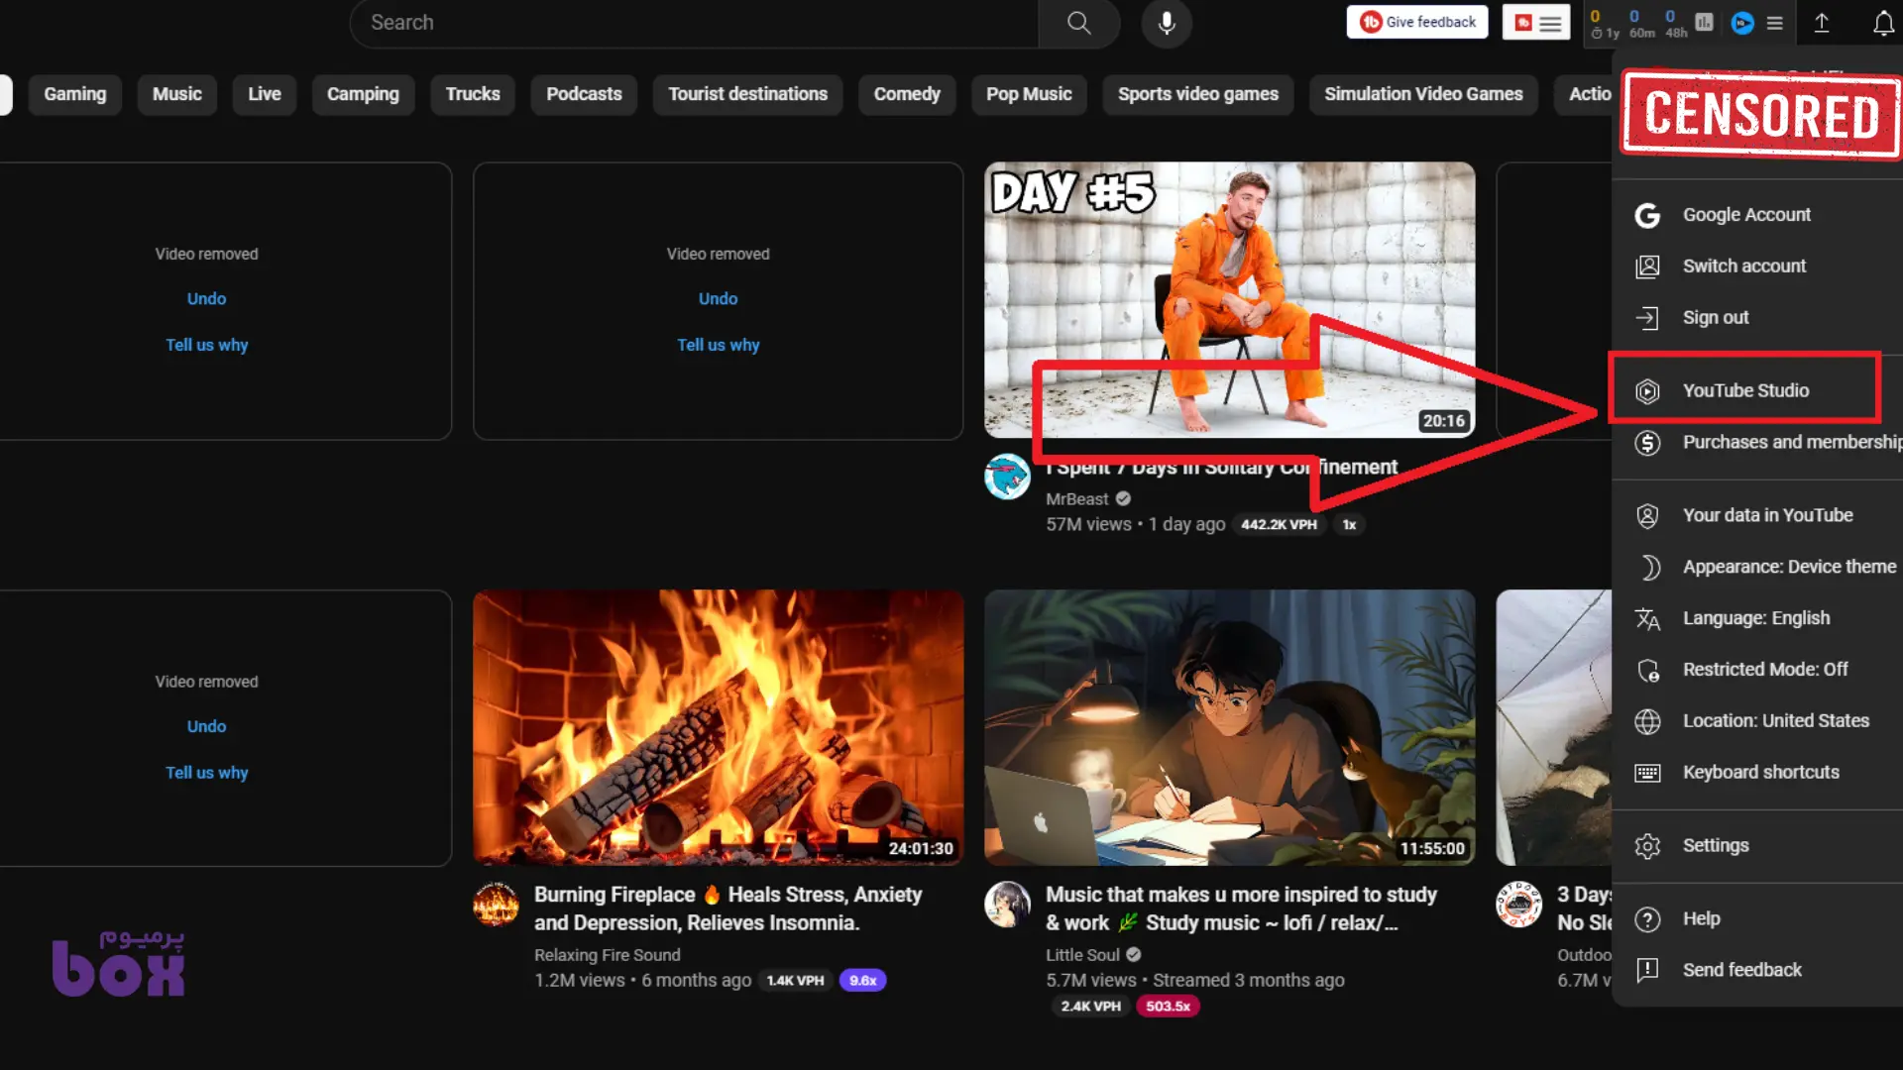Click Undo on removed card beside MrBeast video
Screen dimensions: 1903x1070
coord(718,299)
